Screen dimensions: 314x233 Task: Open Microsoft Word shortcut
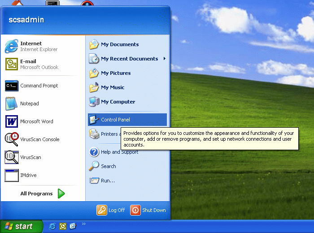(x=36, y=121)
